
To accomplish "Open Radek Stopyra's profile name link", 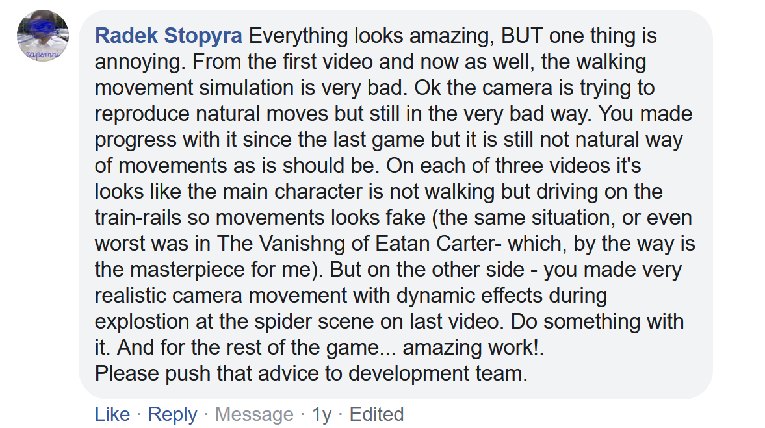I will click(x=168, y=36).
